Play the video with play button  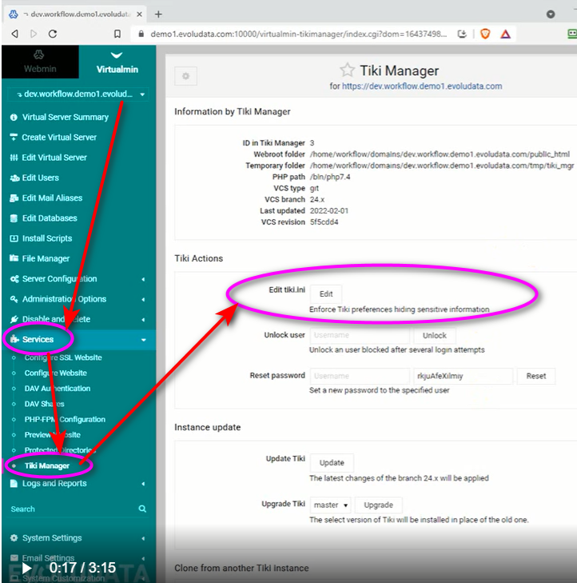coord(26,568)
